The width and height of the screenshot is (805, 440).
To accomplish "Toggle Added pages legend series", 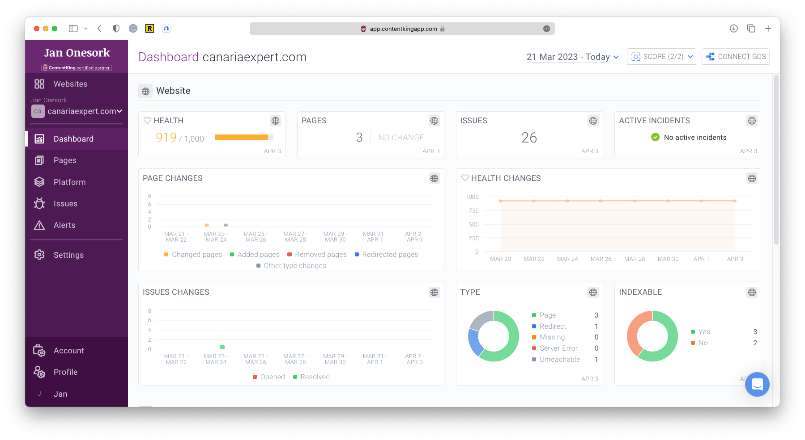I will (255, 254).
